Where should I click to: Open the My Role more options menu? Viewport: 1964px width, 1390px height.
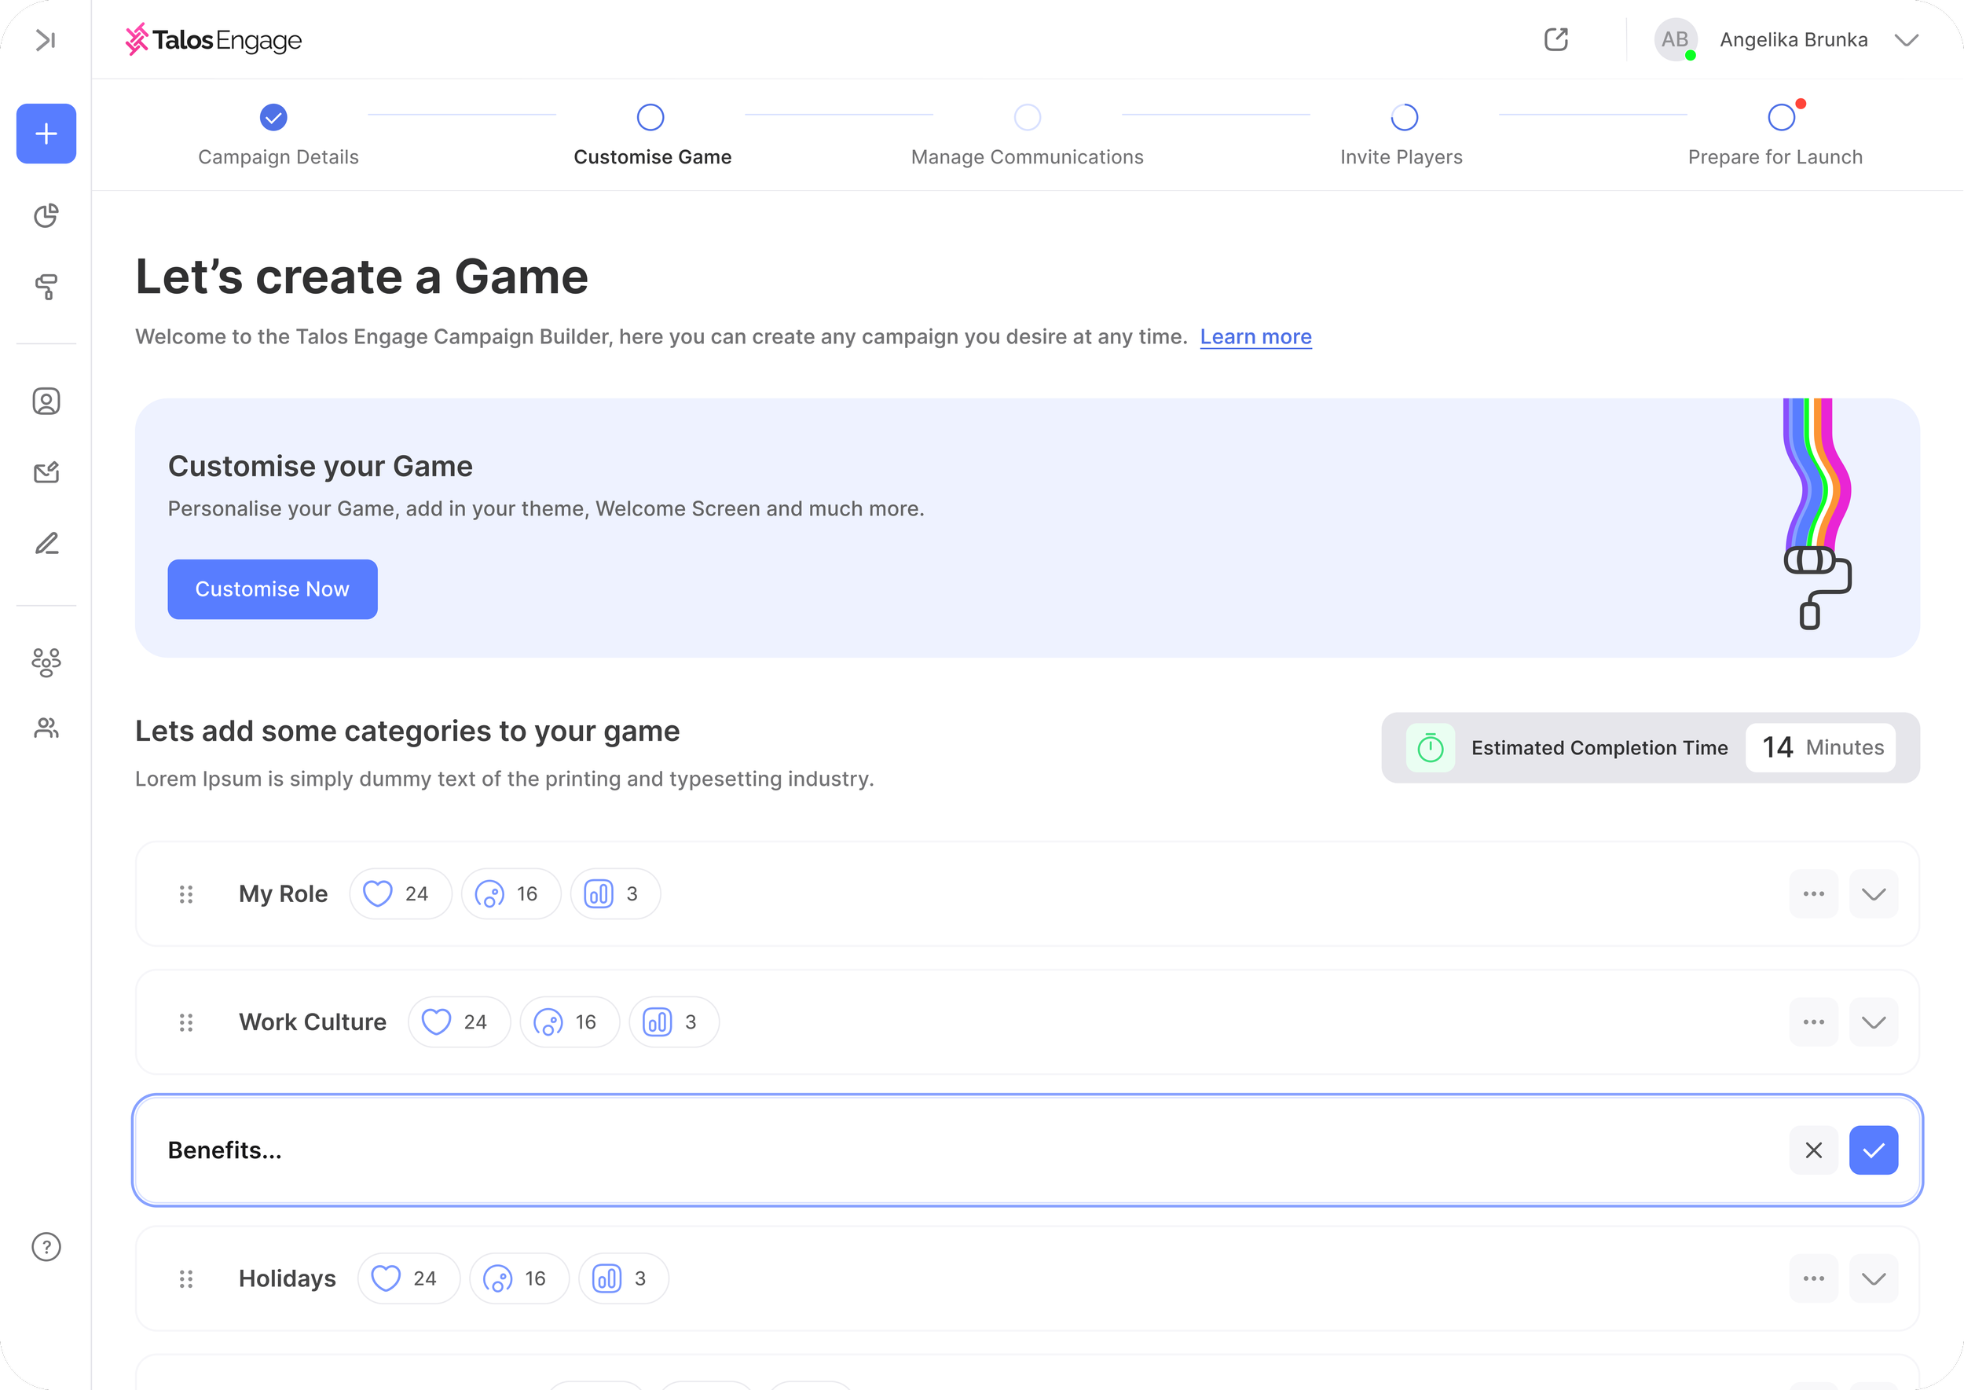(x=1813, y=894)
